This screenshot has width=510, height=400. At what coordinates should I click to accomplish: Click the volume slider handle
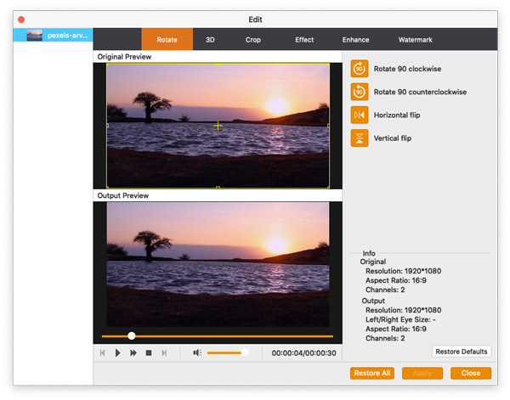tap(244, 352)
